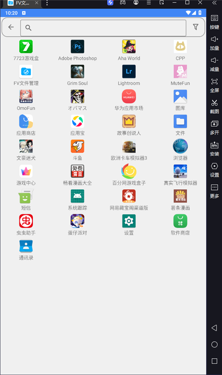This screenshot has width=222, height=375.
Task: Open 应用商店 app
Action: (26, 121)
